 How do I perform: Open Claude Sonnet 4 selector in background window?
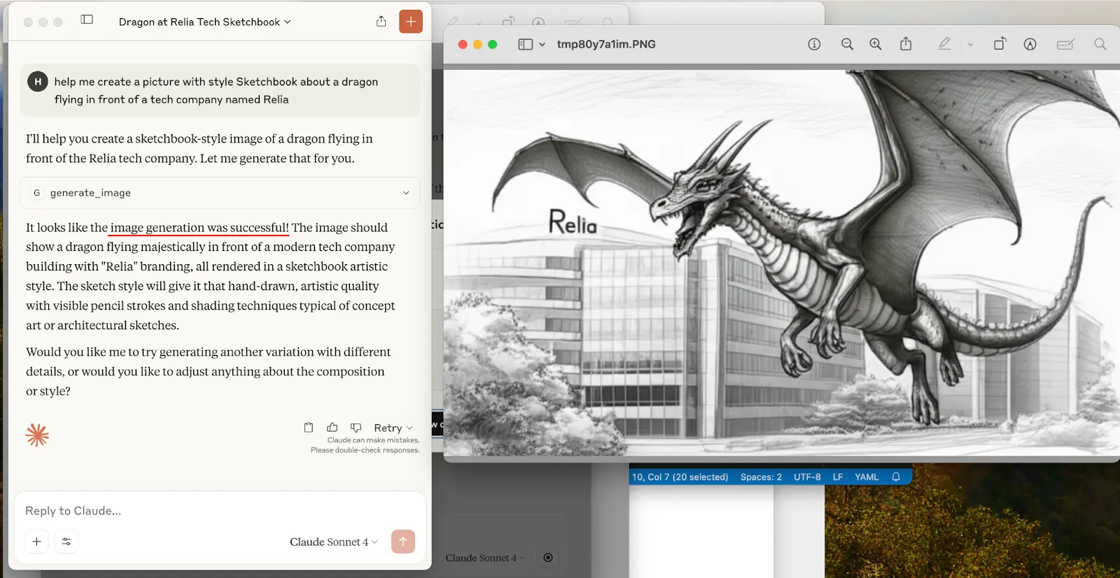click(x=485, y=558)
